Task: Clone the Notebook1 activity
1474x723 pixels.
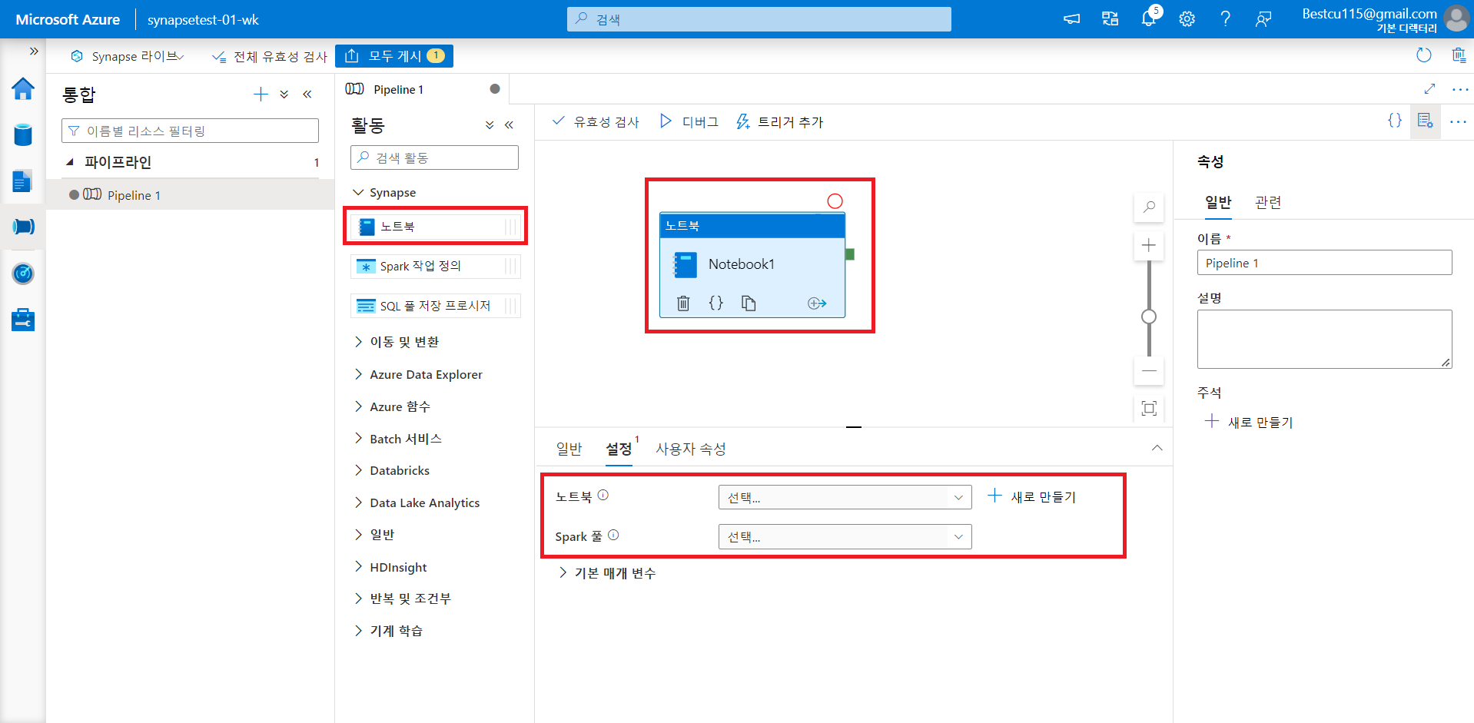Action: [749, 303]
